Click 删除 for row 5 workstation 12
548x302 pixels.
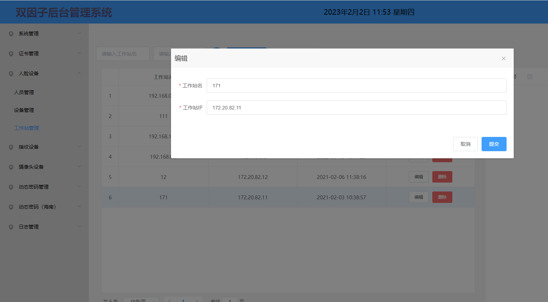(x=442, y=177)
